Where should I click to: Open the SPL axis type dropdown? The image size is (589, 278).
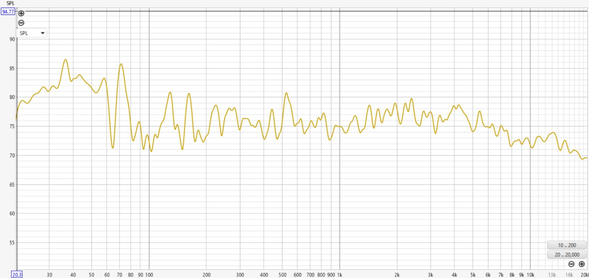coord(32,33)
